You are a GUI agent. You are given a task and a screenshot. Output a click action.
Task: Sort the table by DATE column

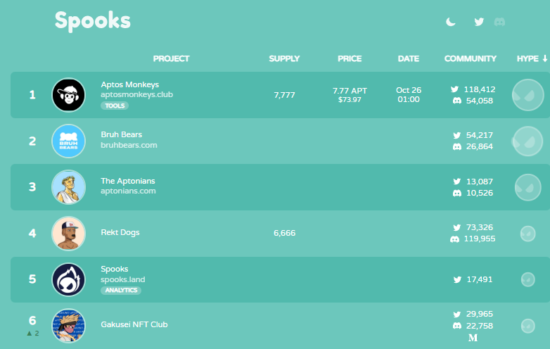pyautogui.click(x=409, y=58)
